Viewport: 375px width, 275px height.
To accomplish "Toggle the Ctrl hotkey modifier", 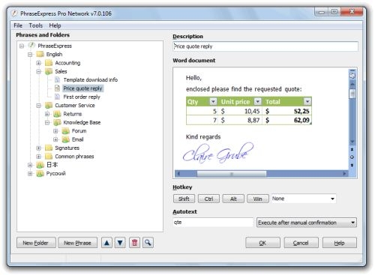I will tap(208, 199).
